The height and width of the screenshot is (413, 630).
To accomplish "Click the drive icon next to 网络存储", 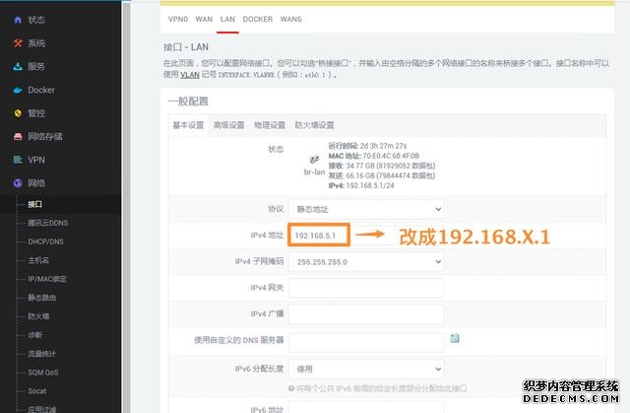I will click(18, 137).
